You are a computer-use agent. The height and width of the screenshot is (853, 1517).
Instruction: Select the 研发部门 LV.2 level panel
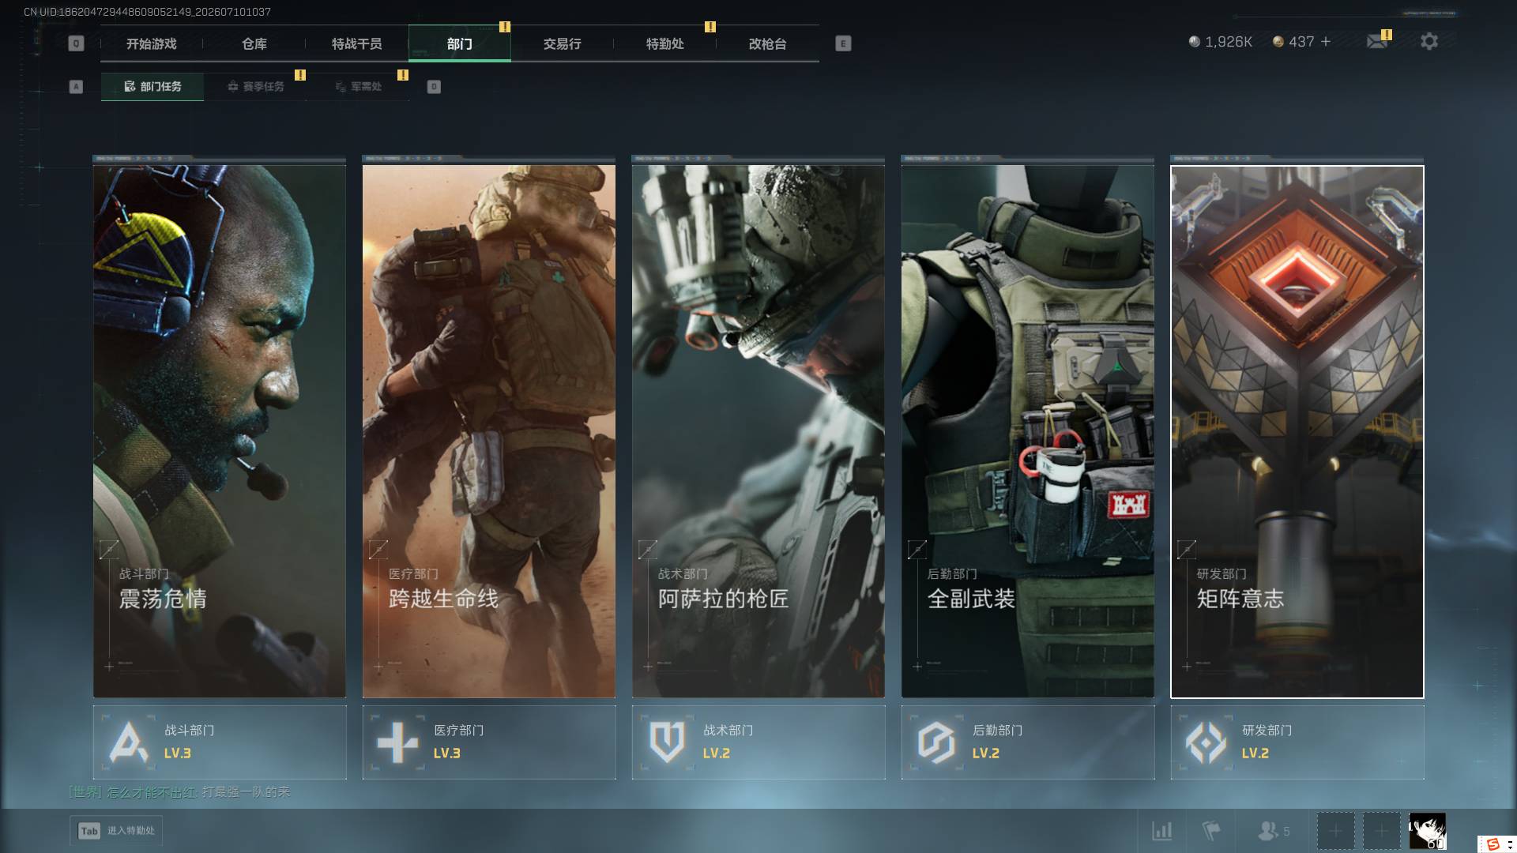(x=1297, y=742)
